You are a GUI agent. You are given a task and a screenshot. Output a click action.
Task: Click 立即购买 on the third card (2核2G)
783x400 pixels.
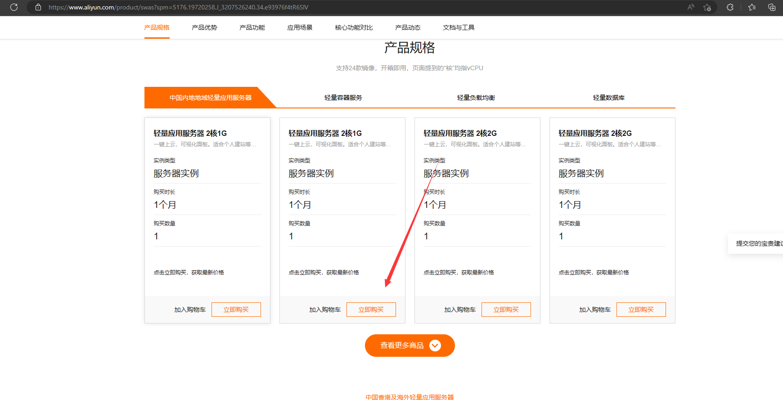(x=506, y=310)
